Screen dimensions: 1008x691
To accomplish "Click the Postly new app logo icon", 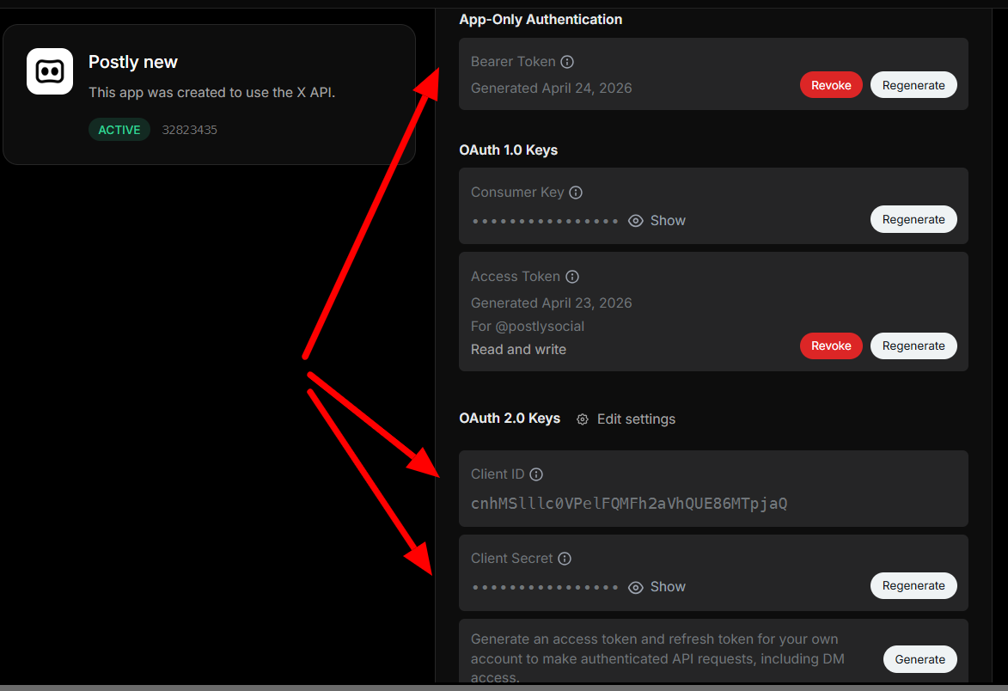I will pos(49,71).
